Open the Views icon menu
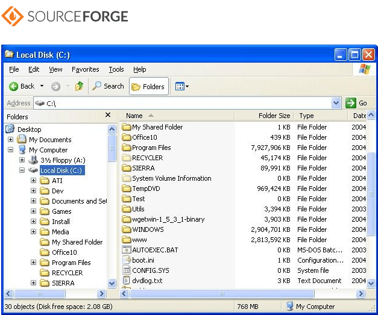This screenshot has width=378, height=315. point(182,86)
